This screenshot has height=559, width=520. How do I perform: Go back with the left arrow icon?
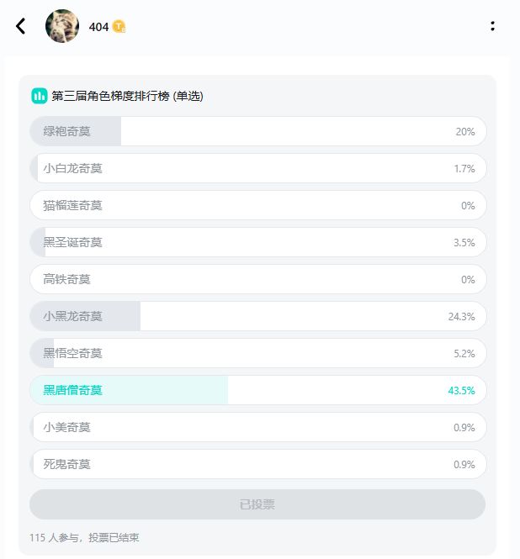coord(21,26)
